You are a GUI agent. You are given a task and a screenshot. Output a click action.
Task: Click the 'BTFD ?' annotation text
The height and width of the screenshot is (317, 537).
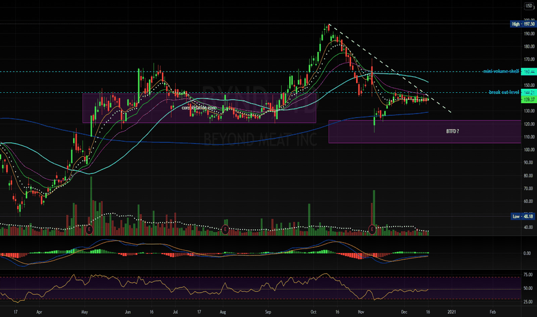click(452, 131)
